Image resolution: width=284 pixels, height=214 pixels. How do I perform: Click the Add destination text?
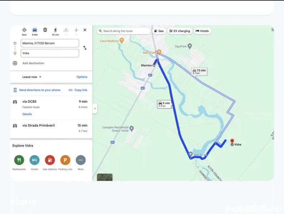(x=33, y=63)
